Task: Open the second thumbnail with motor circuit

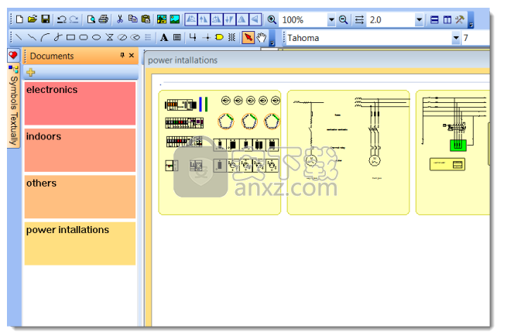Action: tap(348, 153)
